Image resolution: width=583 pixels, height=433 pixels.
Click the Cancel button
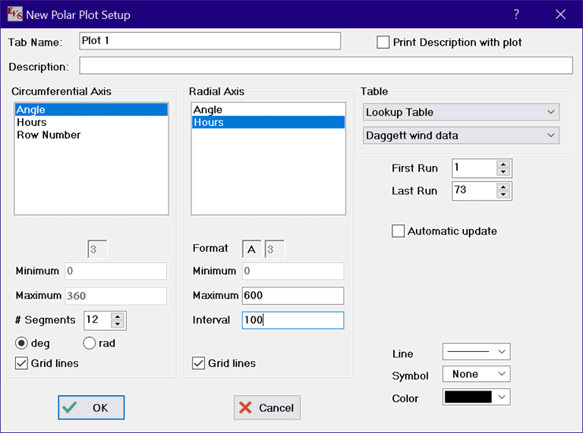pyautogui.click(x=266, y=408)
